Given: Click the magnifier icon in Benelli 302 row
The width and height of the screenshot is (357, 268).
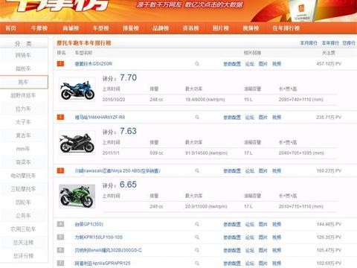Looking at the screenshot, I should click(197, 250).
